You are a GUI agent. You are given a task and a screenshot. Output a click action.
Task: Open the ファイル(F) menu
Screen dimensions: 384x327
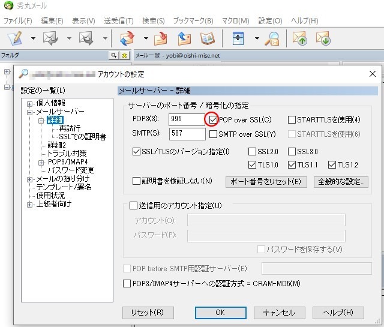pyautogui.click(x=17, y=21)
